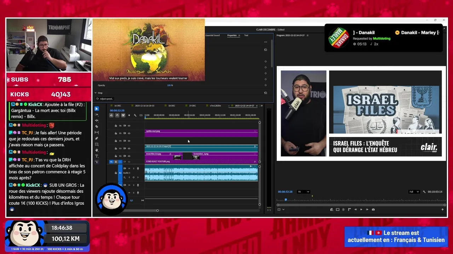This screenshot has height=254, width=453.
Task: Play the Program monitor preview
Action: [361, 209]
